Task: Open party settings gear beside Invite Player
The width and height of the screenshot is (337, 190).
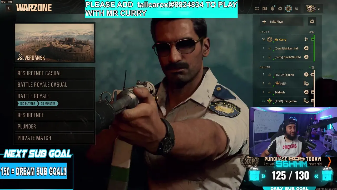Action: coord(312,21)
